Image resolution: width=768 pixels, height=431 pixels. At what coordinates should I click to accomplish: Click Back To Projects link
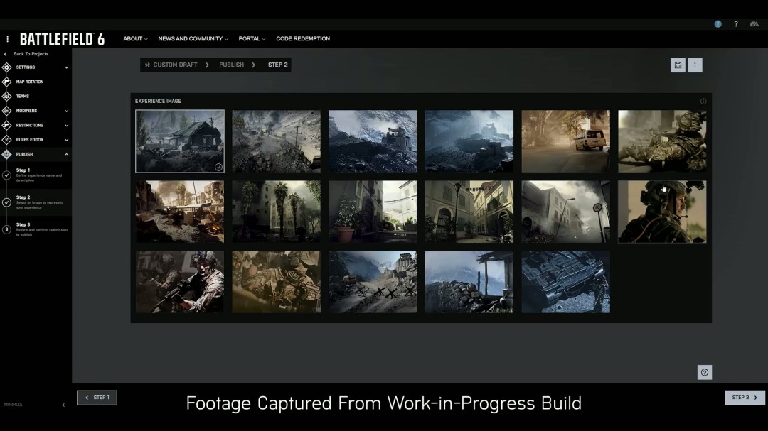31,54
